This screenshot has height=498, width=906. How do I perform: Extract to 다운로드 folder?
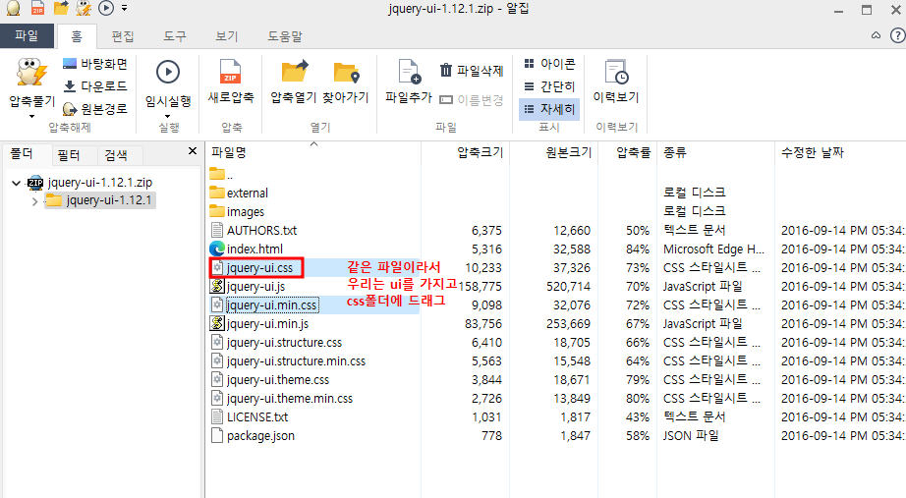click(x=94, y=86)
